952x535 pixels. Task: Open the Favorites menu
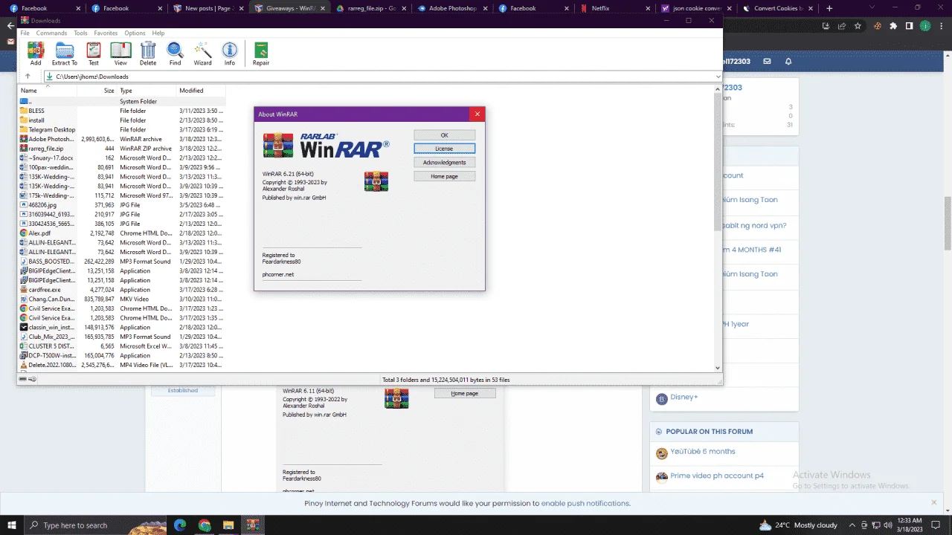(x=106, y=33)
